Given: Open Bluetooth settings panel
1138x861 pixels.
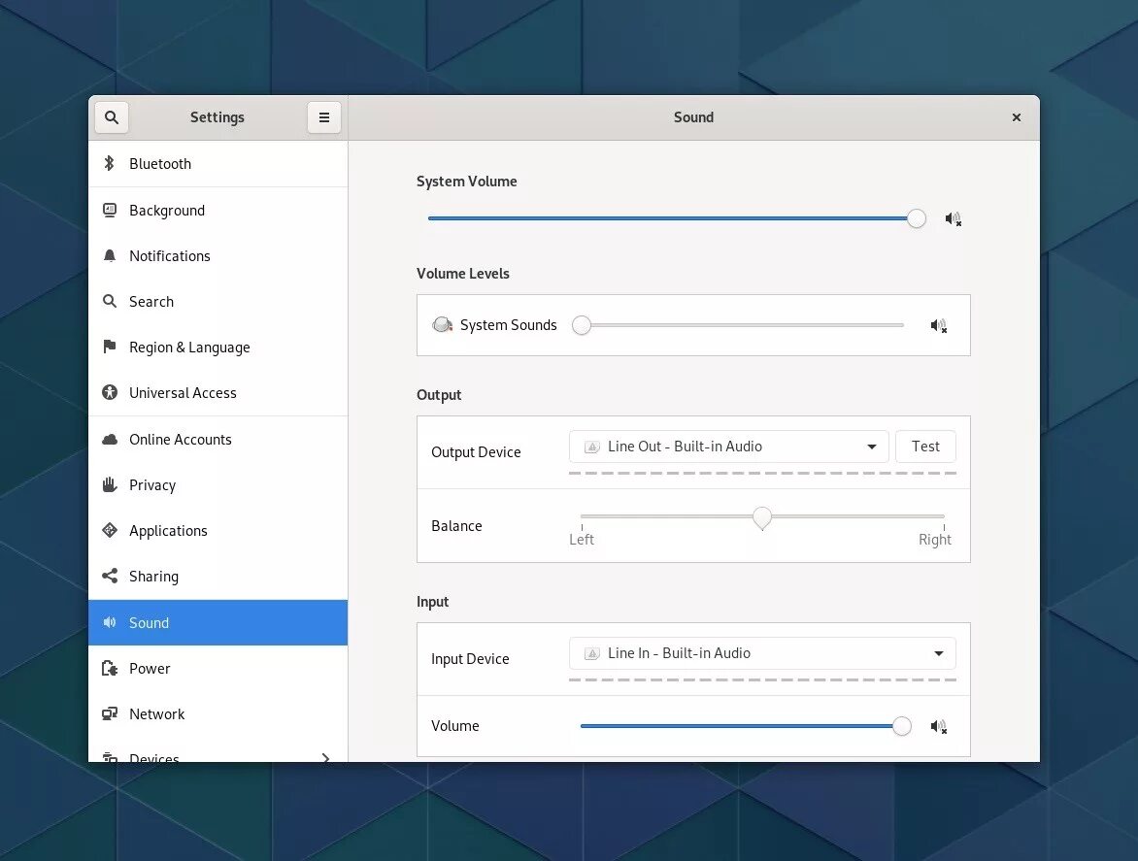Looking at the screenshot, I should pyautogui.click(x=218, y=164).
